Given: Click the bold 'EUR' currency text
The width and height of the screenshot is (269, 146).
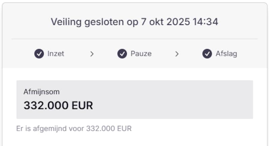Looking at the screenshot, I should pyautogui.click(x=82, y=106).
